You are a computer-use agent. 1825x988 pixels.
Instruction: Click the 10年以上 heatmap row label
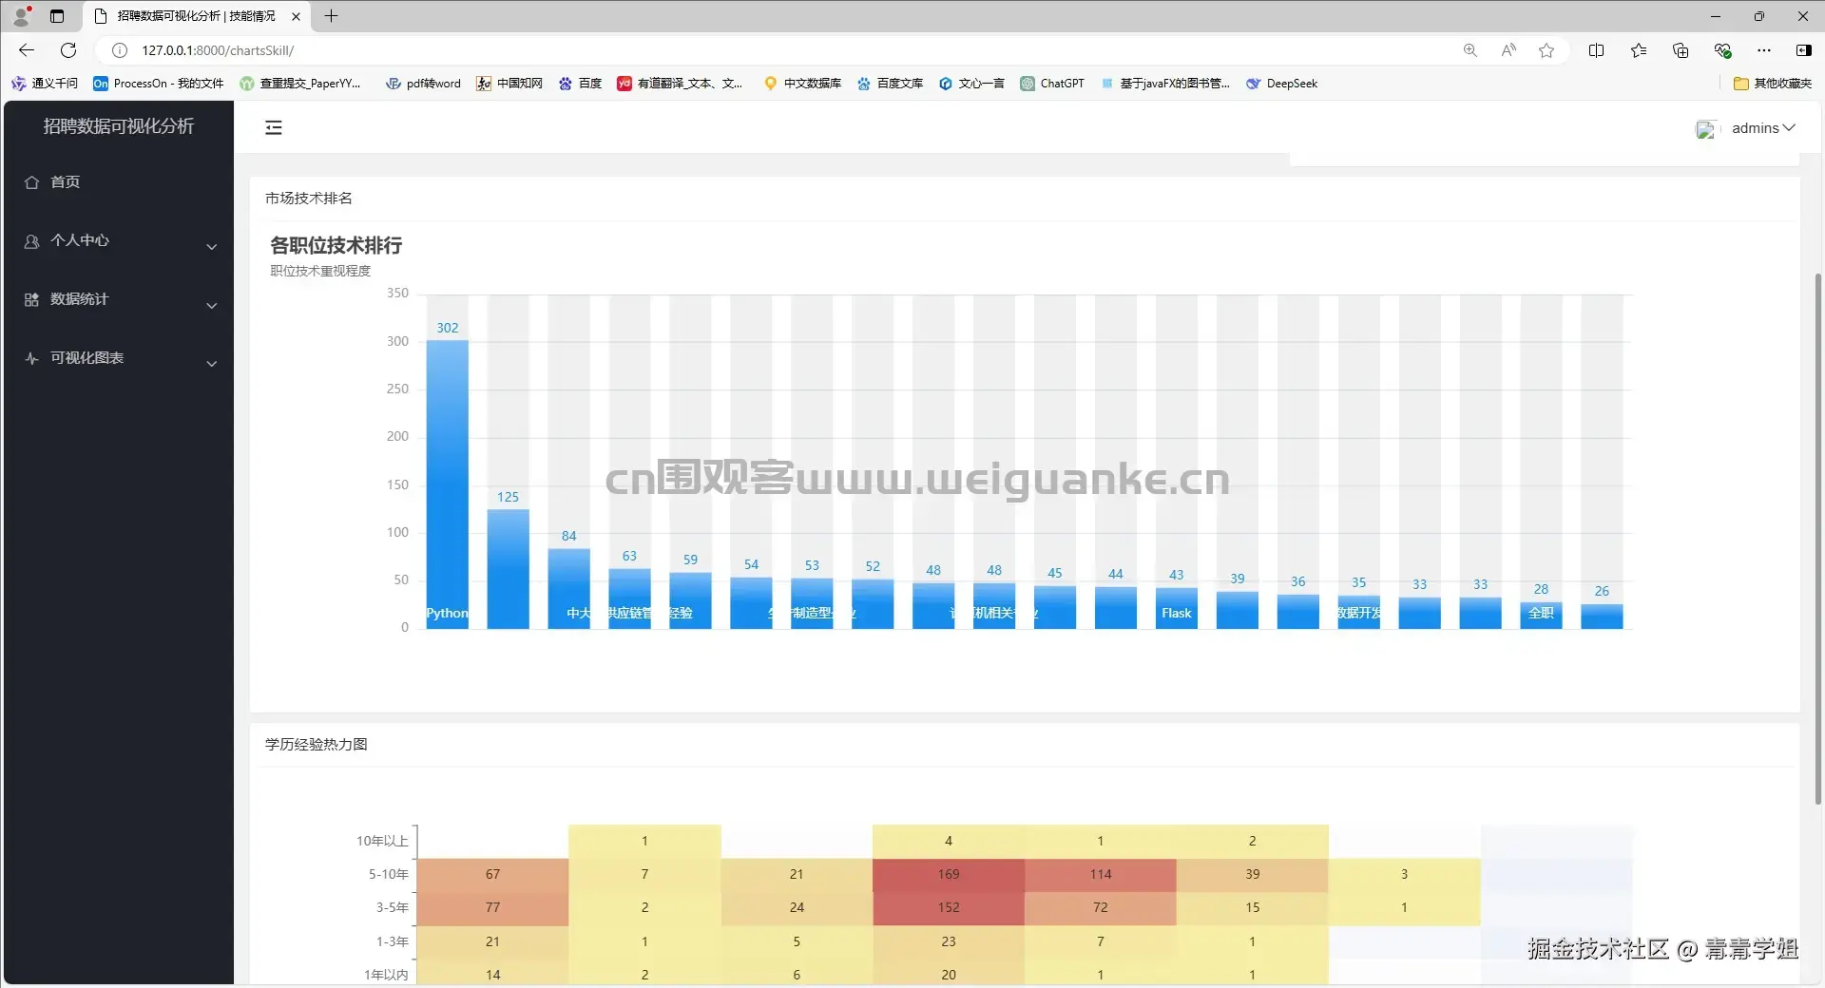point(382,842)
